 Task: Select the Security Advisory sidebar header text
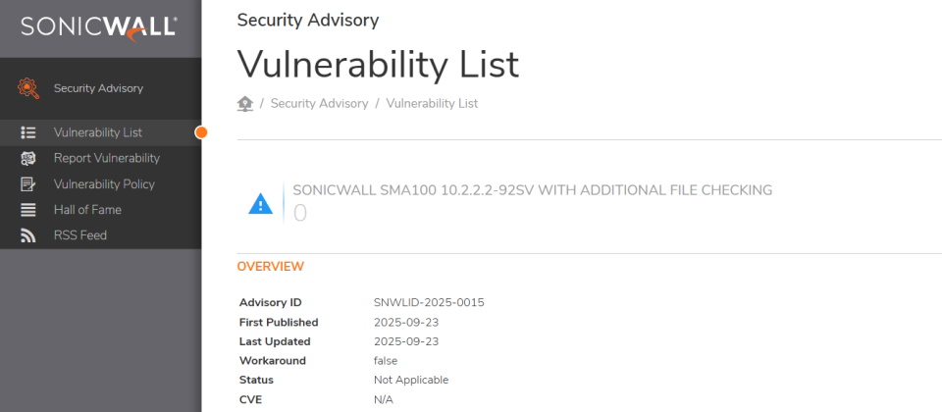click(98, 88)
